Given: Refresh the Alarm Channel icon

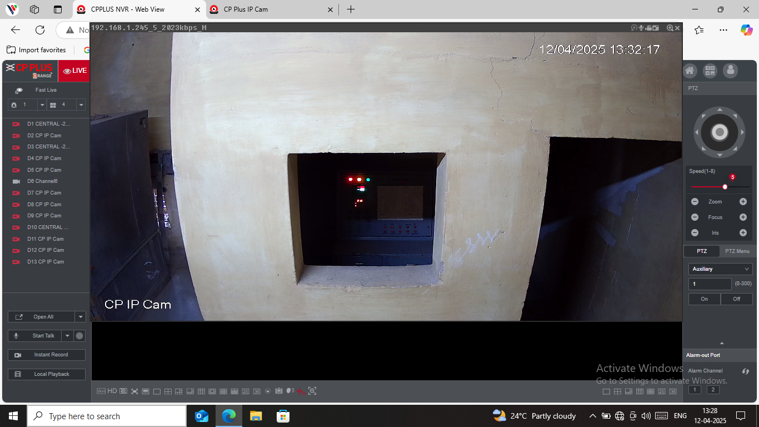Looking at the screenshot, I should (746, 371).
